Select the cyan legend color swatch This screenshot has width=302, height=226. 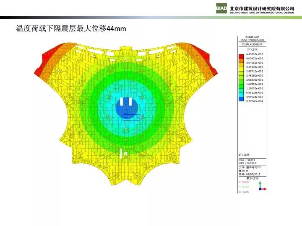(241, 95)
